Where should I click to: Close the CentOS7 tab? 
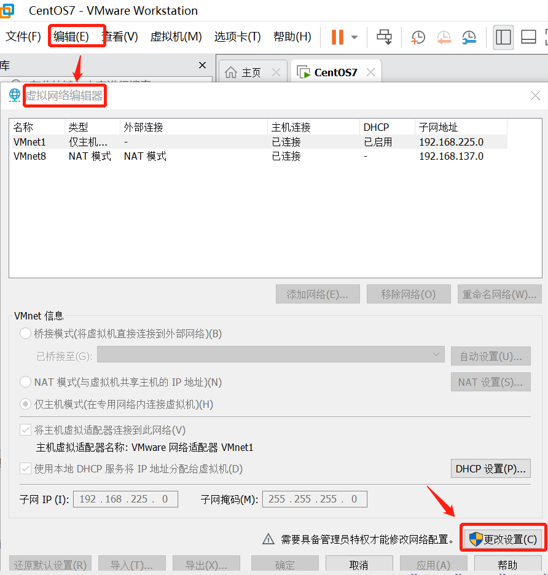[x=371, y=72]
